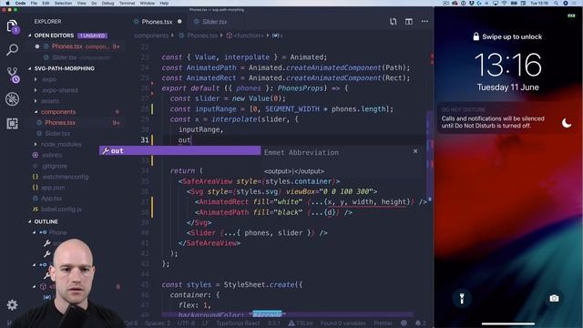Open the App.tsx file
Image resolution: width=583 pixels, height=328 pixels.
pos(51,199)
